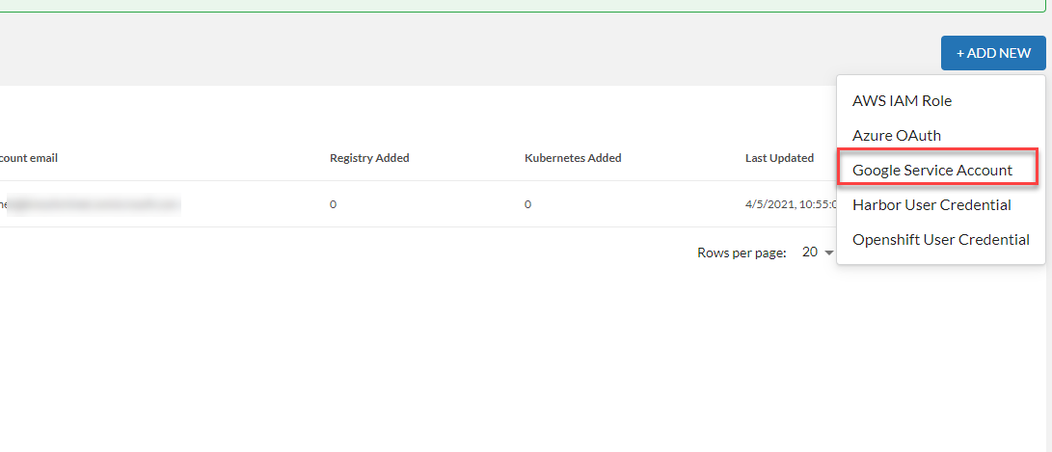Viewport: 1052px width, 452px height.
Task: Click the Kubernetes Added column header
Action: click(573, 158)
